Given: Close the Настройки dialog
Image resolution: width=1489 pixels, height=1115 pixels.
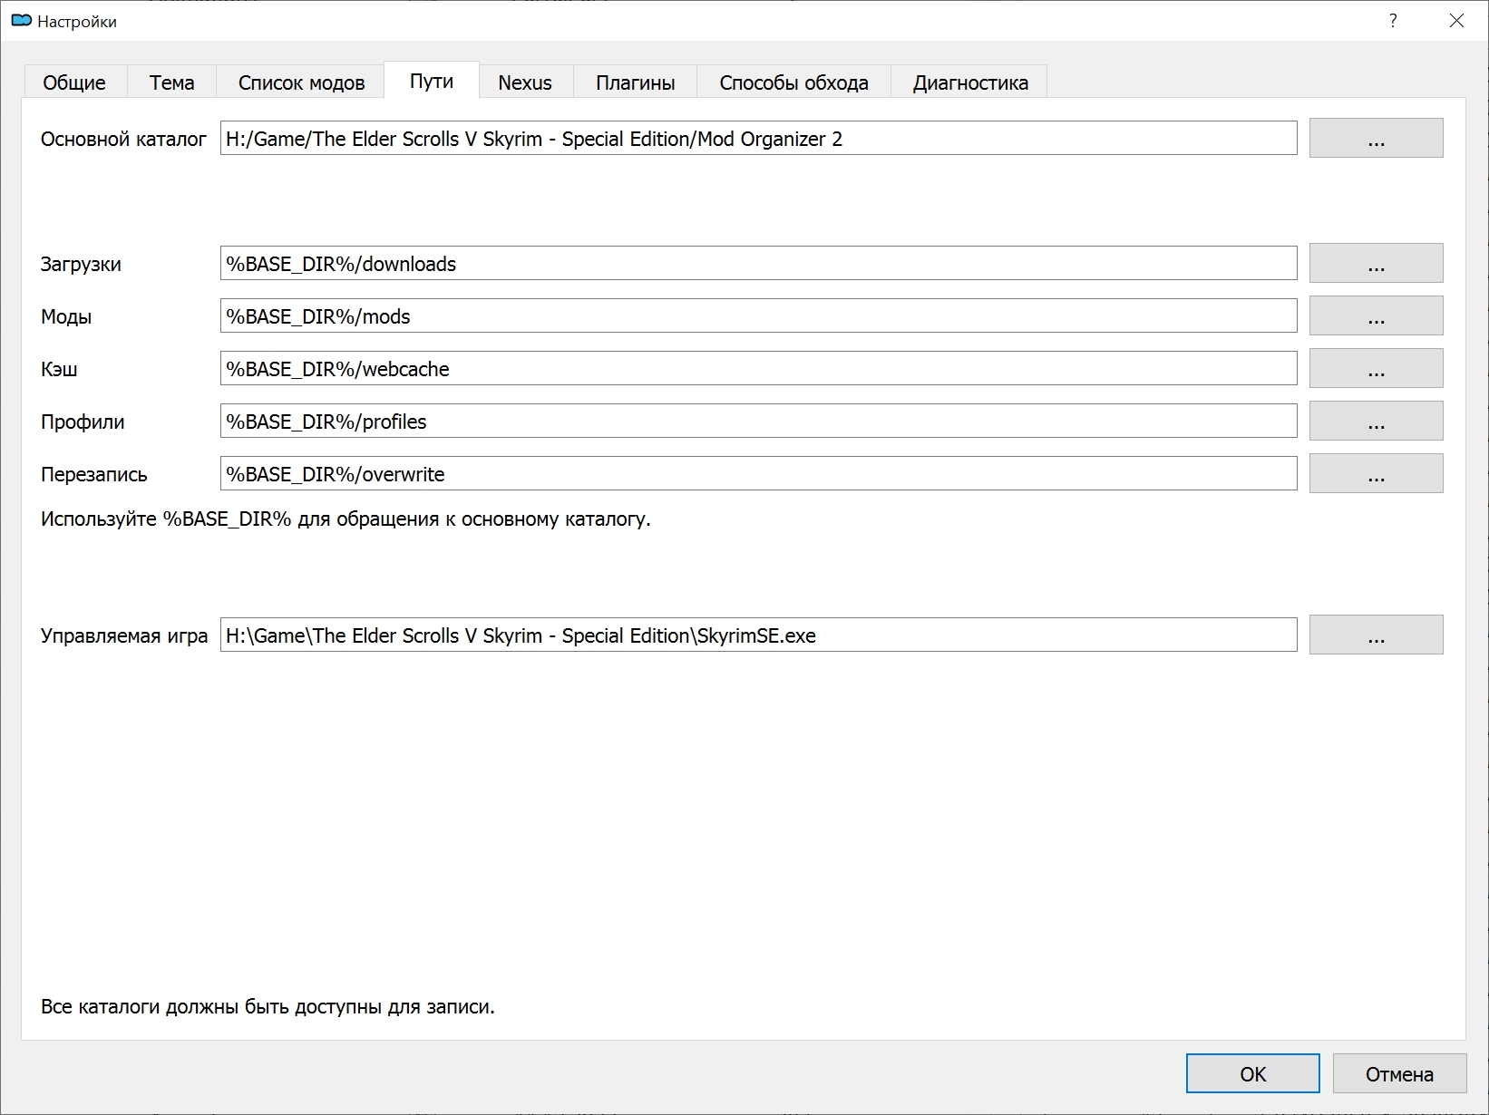Looking at the screenshot, I should pyautogui.click(x=1456, y=20).
